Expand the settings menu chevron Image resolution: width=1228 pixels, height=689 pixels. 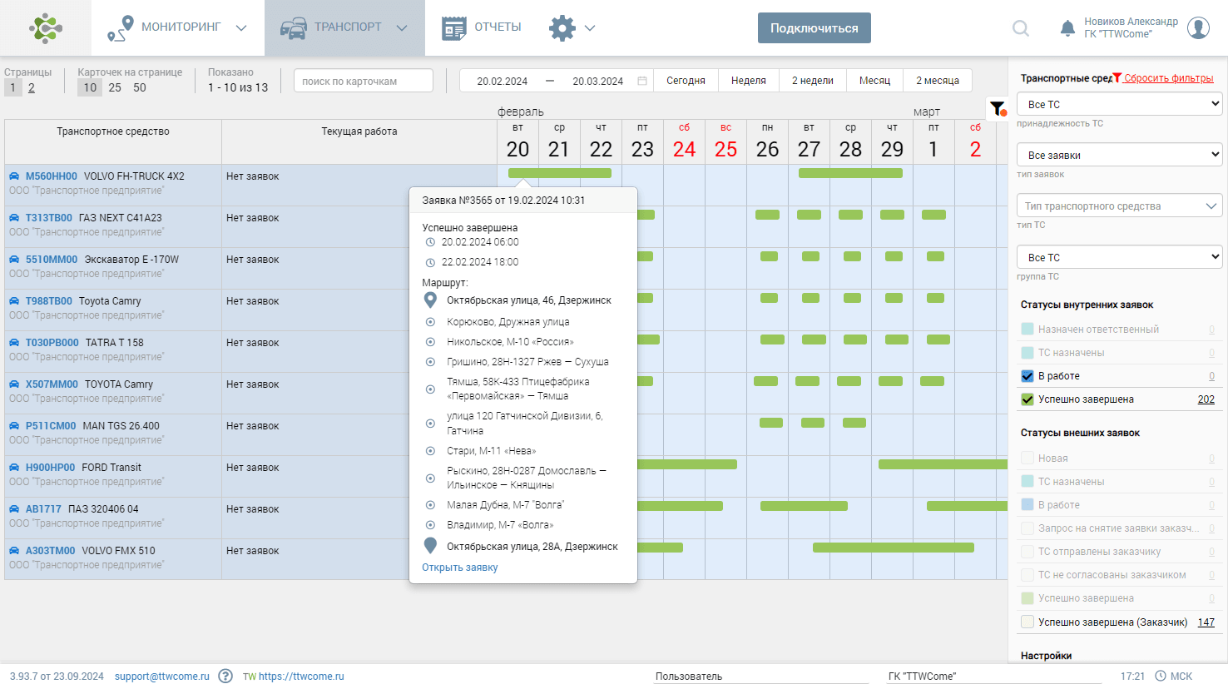point(590,28)
